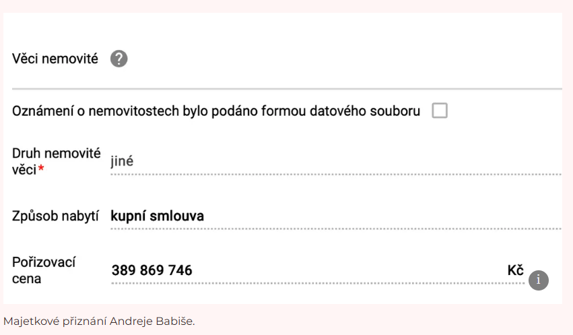573x335 pixels.
Task: Click the Oznámení o nemovitostech label text
Action: pyautogui.click(x=216, y=111)
